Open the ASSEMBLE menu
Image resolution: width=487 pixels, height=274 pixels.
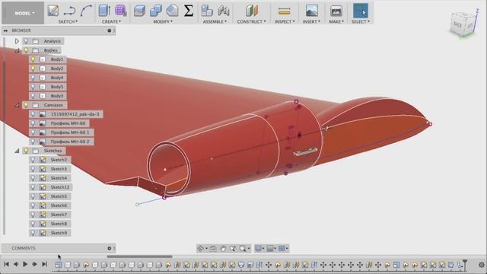coord(215,21)
